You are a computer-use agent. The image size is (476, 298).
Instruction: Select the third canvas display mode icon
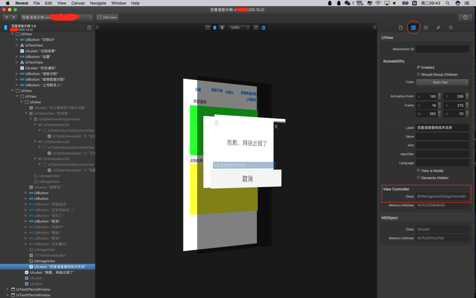tap(222, 28)
